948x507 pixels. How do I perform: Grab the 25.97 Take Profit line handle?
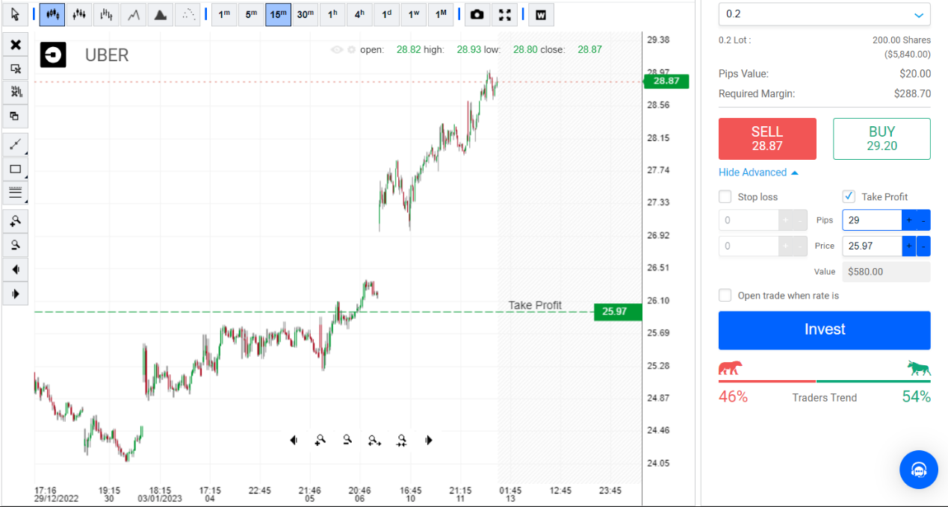click(617, 311)
